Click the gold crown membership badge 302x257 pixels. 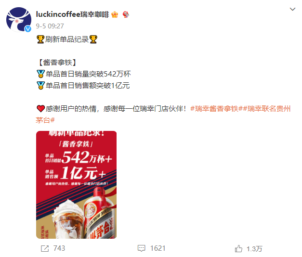pyautogui.click(x=115, y=14)
